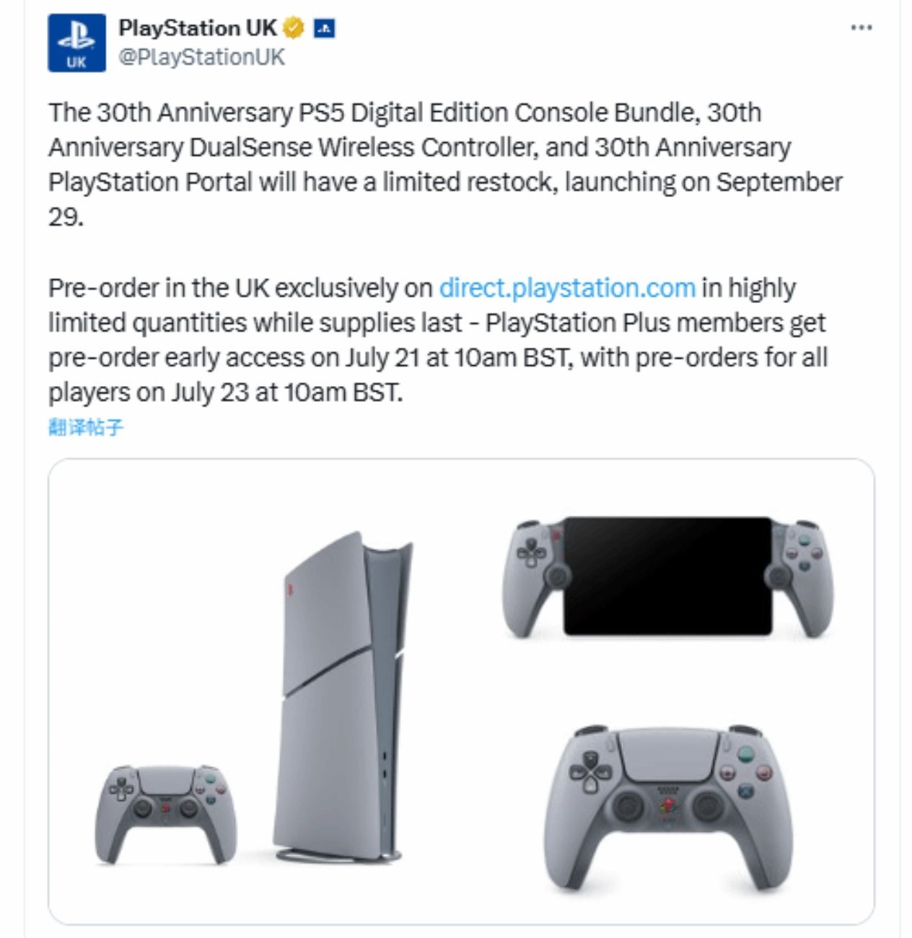The height and width of the screenshot is (938, 912).
Task: Open the three-dot more options menu
Action: point(861,28)
